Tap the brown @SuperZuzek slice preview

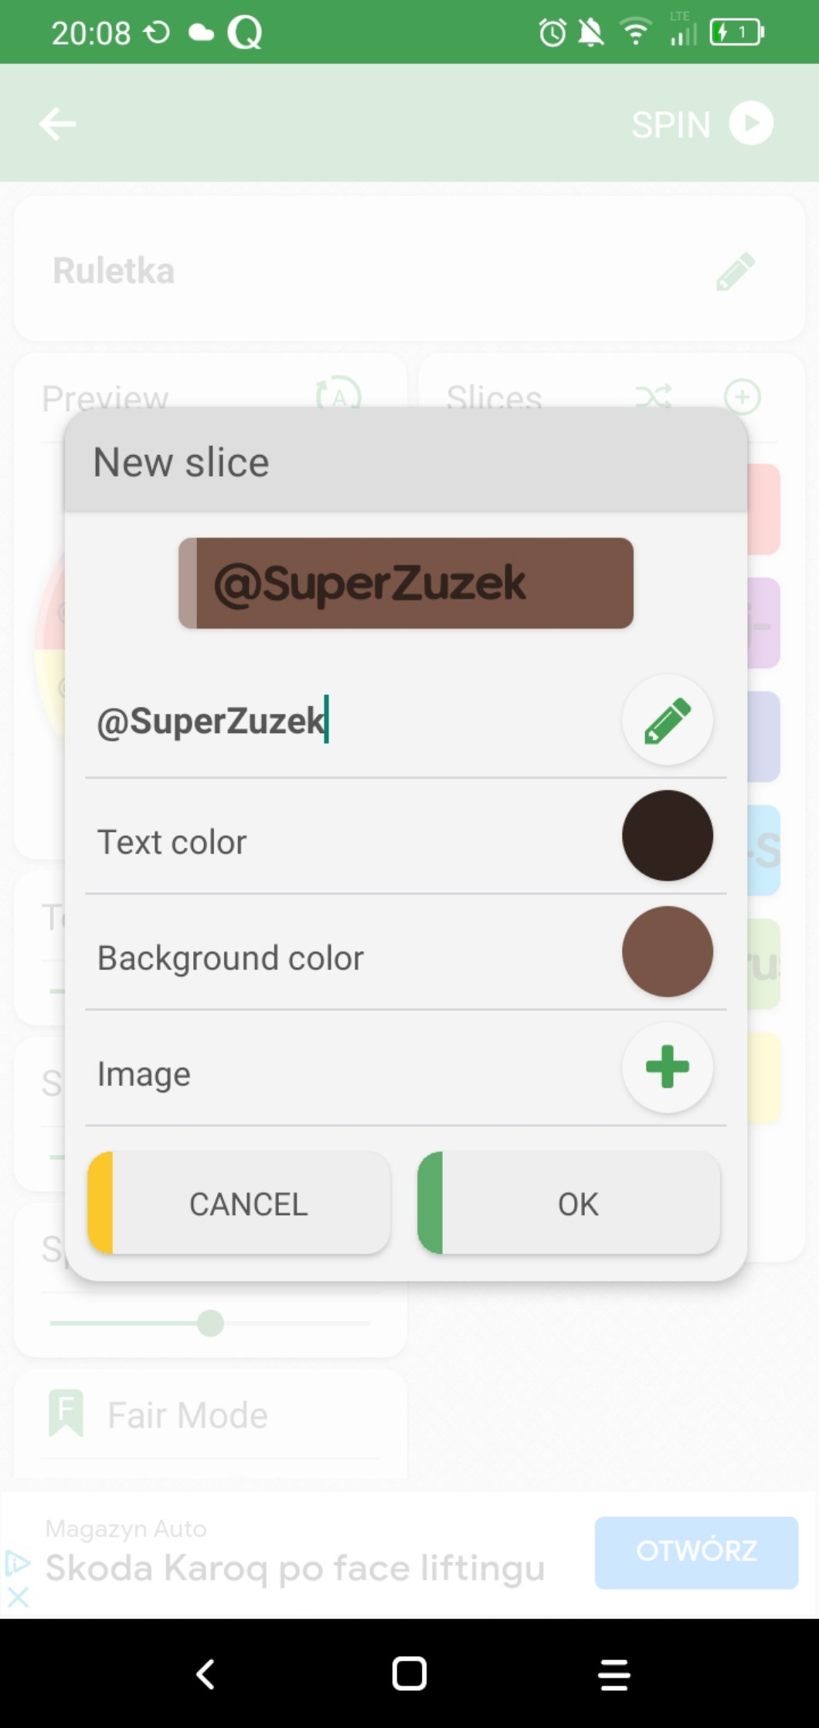[x=406, y=583]
